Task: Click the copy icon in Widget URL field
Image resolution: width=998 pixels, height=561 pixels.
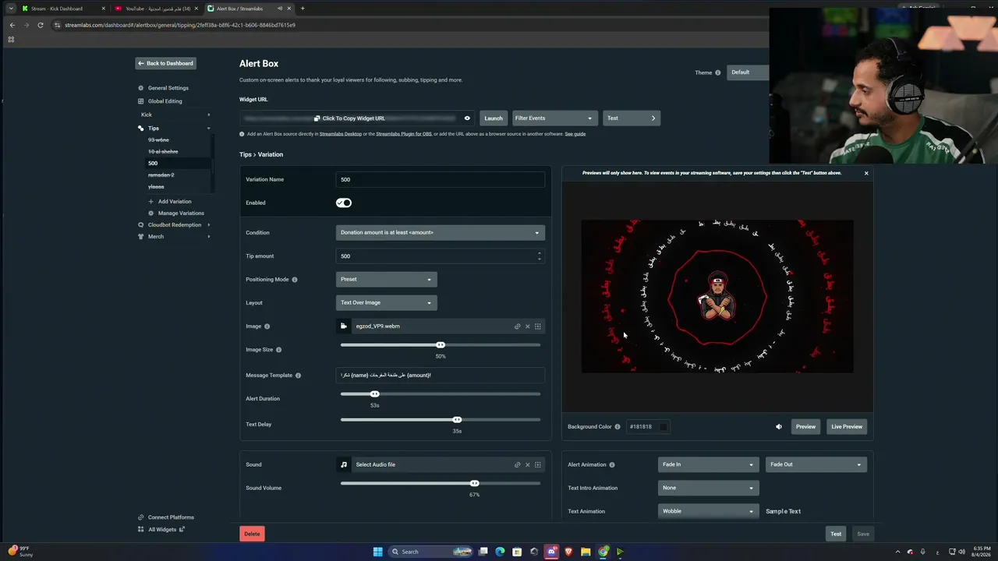Action: [x=317, y=118]
